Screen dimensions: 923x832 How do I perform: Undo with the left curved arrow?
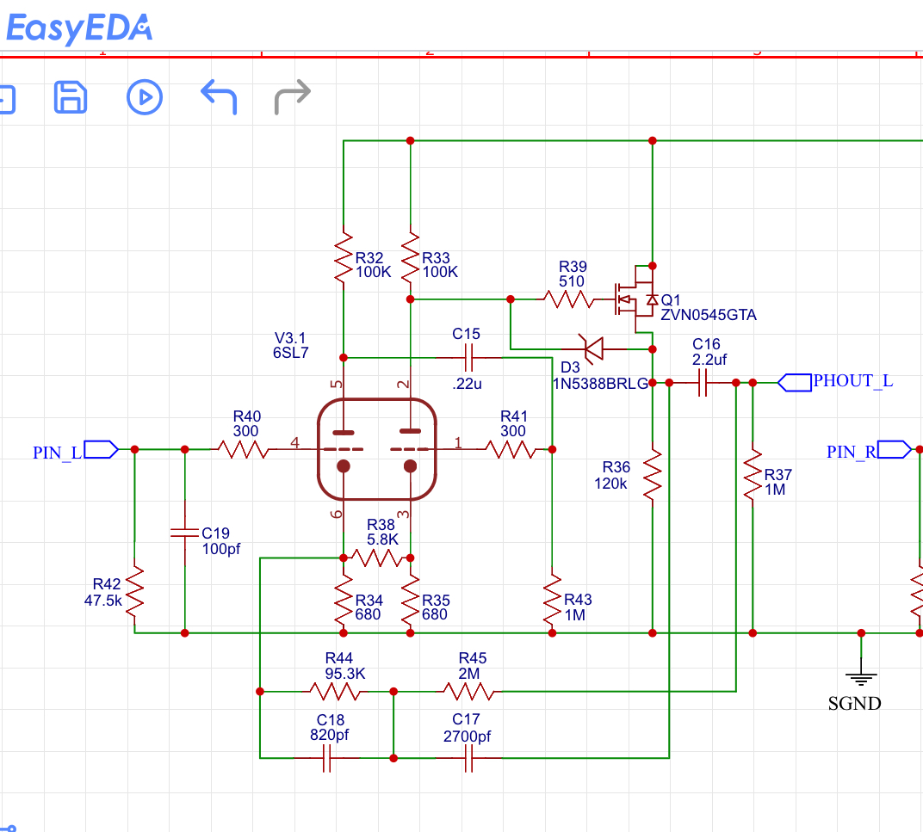coord(219,97)
